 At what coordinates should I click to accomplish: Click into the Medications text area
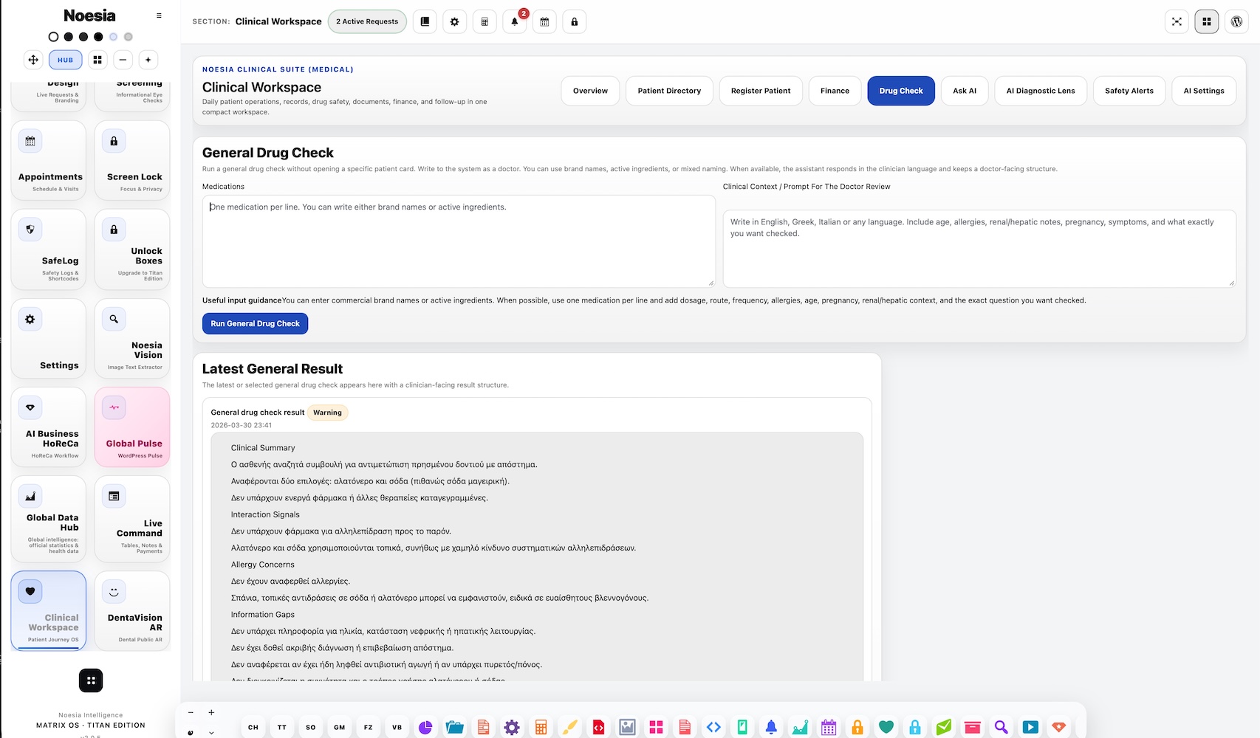pos(459,241)
